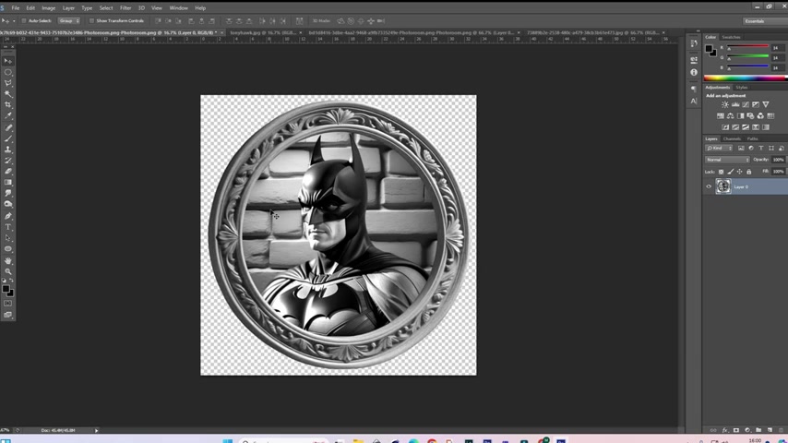Add a Levels adjustment
The width and height of the screenshot is (788, 443).
pos(735,104)
